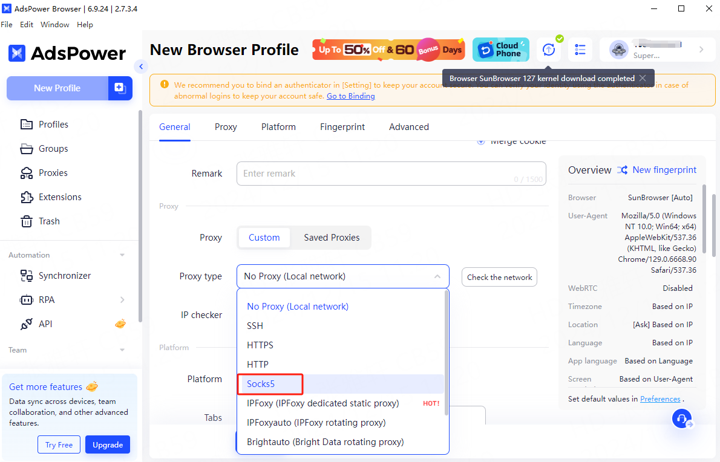Click the customer support headset icon
Screen dimensions: 720x462
[x=682, y=418]
